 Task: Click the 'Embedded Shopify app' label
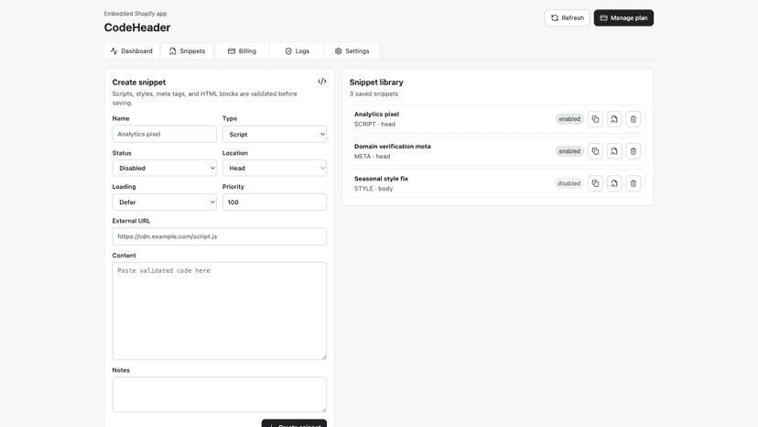pyautogui.click(x=135, y=14)
